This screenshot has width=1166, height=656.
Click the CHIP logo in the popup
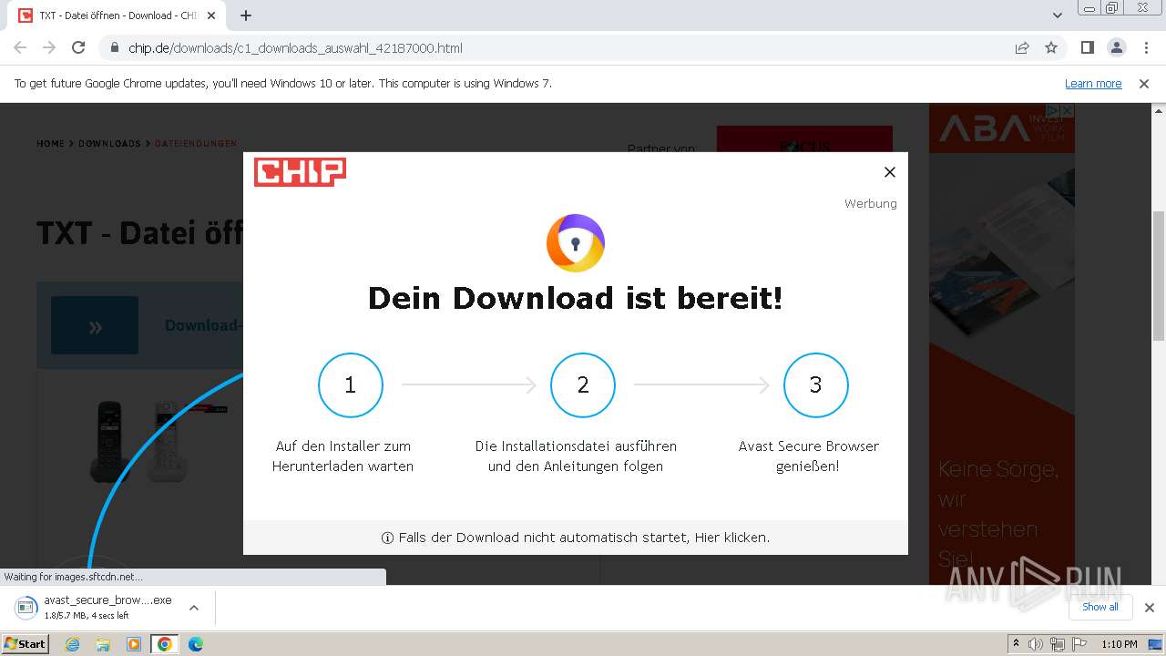pos(300,171)
